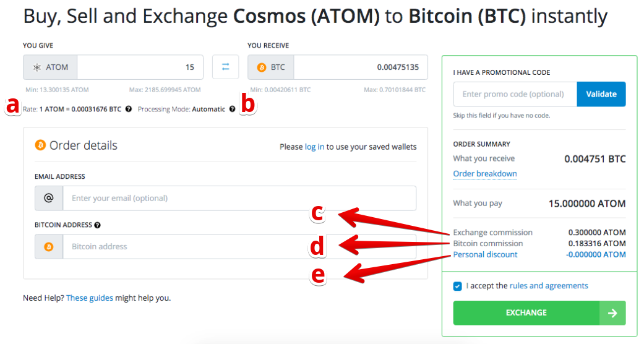The height and width of the screenshot is (344, 644).
Task: Click the Cosmos ATOM currency icon
Action: (x=36, y=67)
